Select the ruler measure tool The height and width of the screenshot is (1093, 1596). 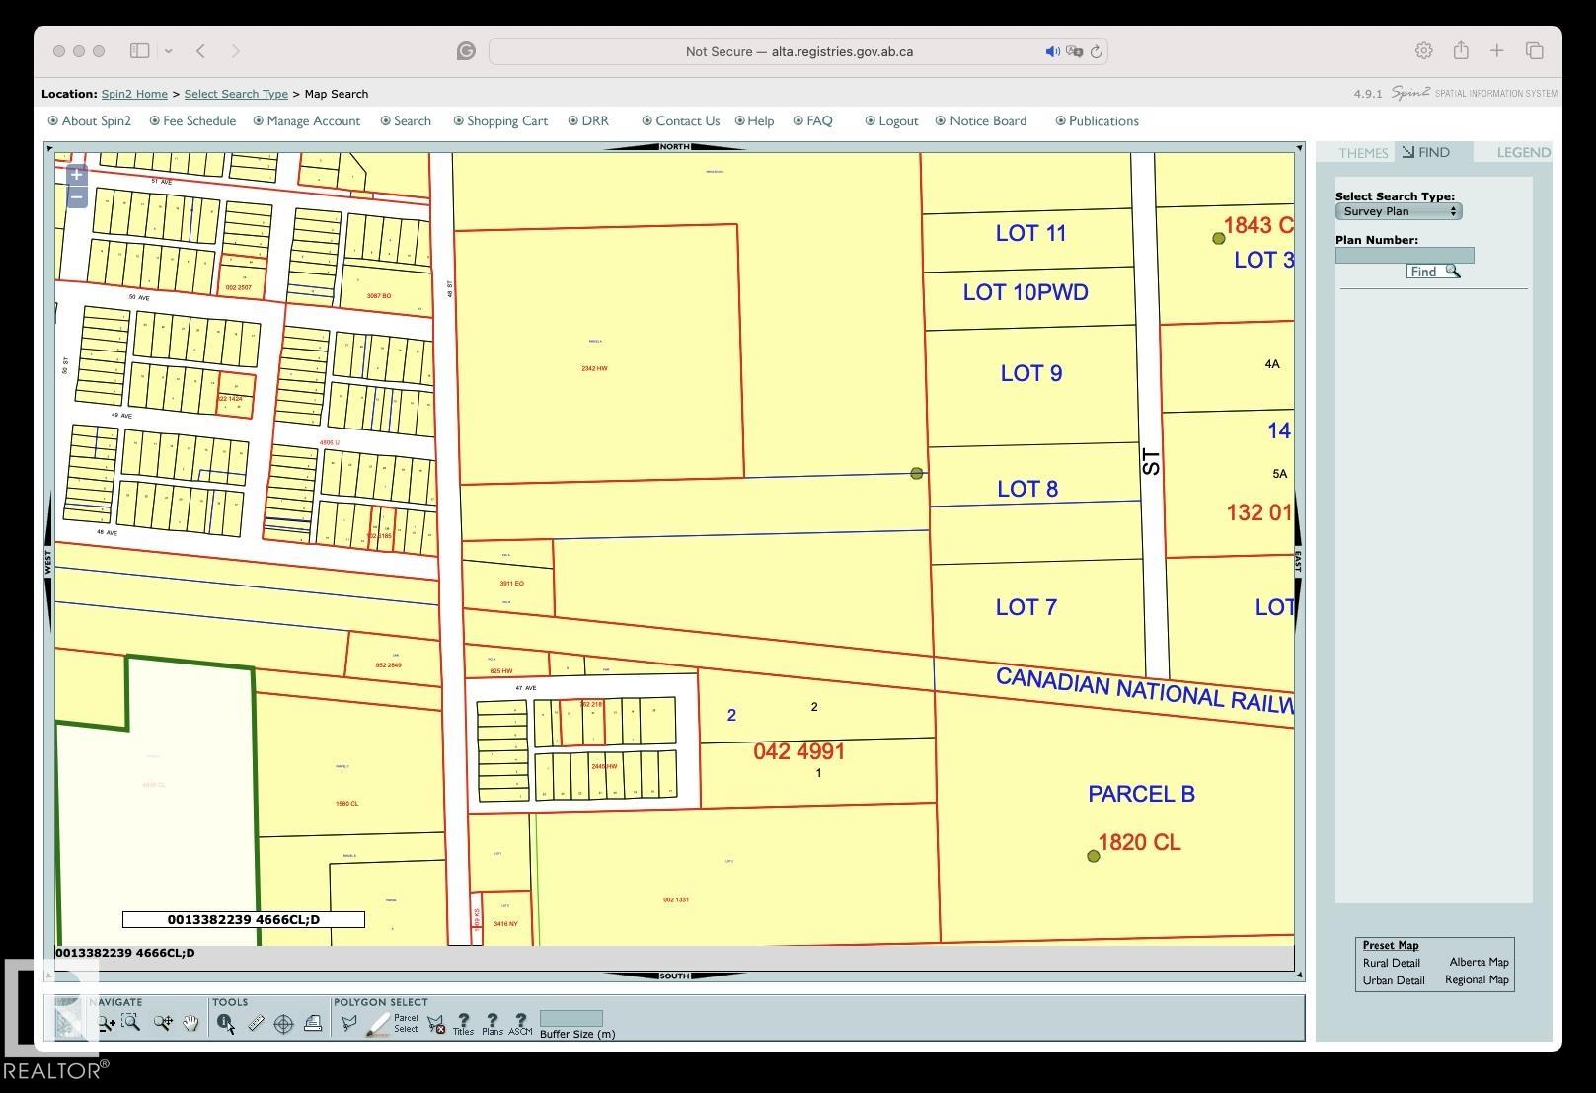click(256, 1024)
